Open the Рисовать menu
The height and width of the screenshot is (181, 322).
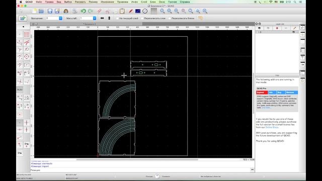[x=80, y=2]
